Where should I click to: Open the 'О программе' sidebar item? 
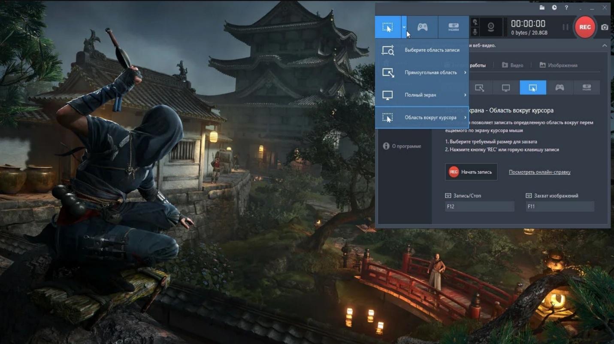(402, 146)
